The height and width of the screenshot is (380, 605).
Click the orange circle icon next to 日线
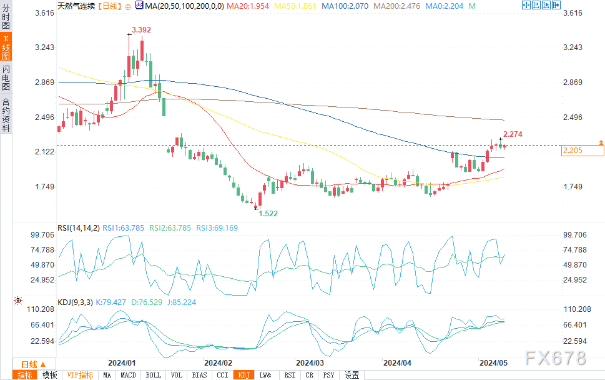(128, 7)
